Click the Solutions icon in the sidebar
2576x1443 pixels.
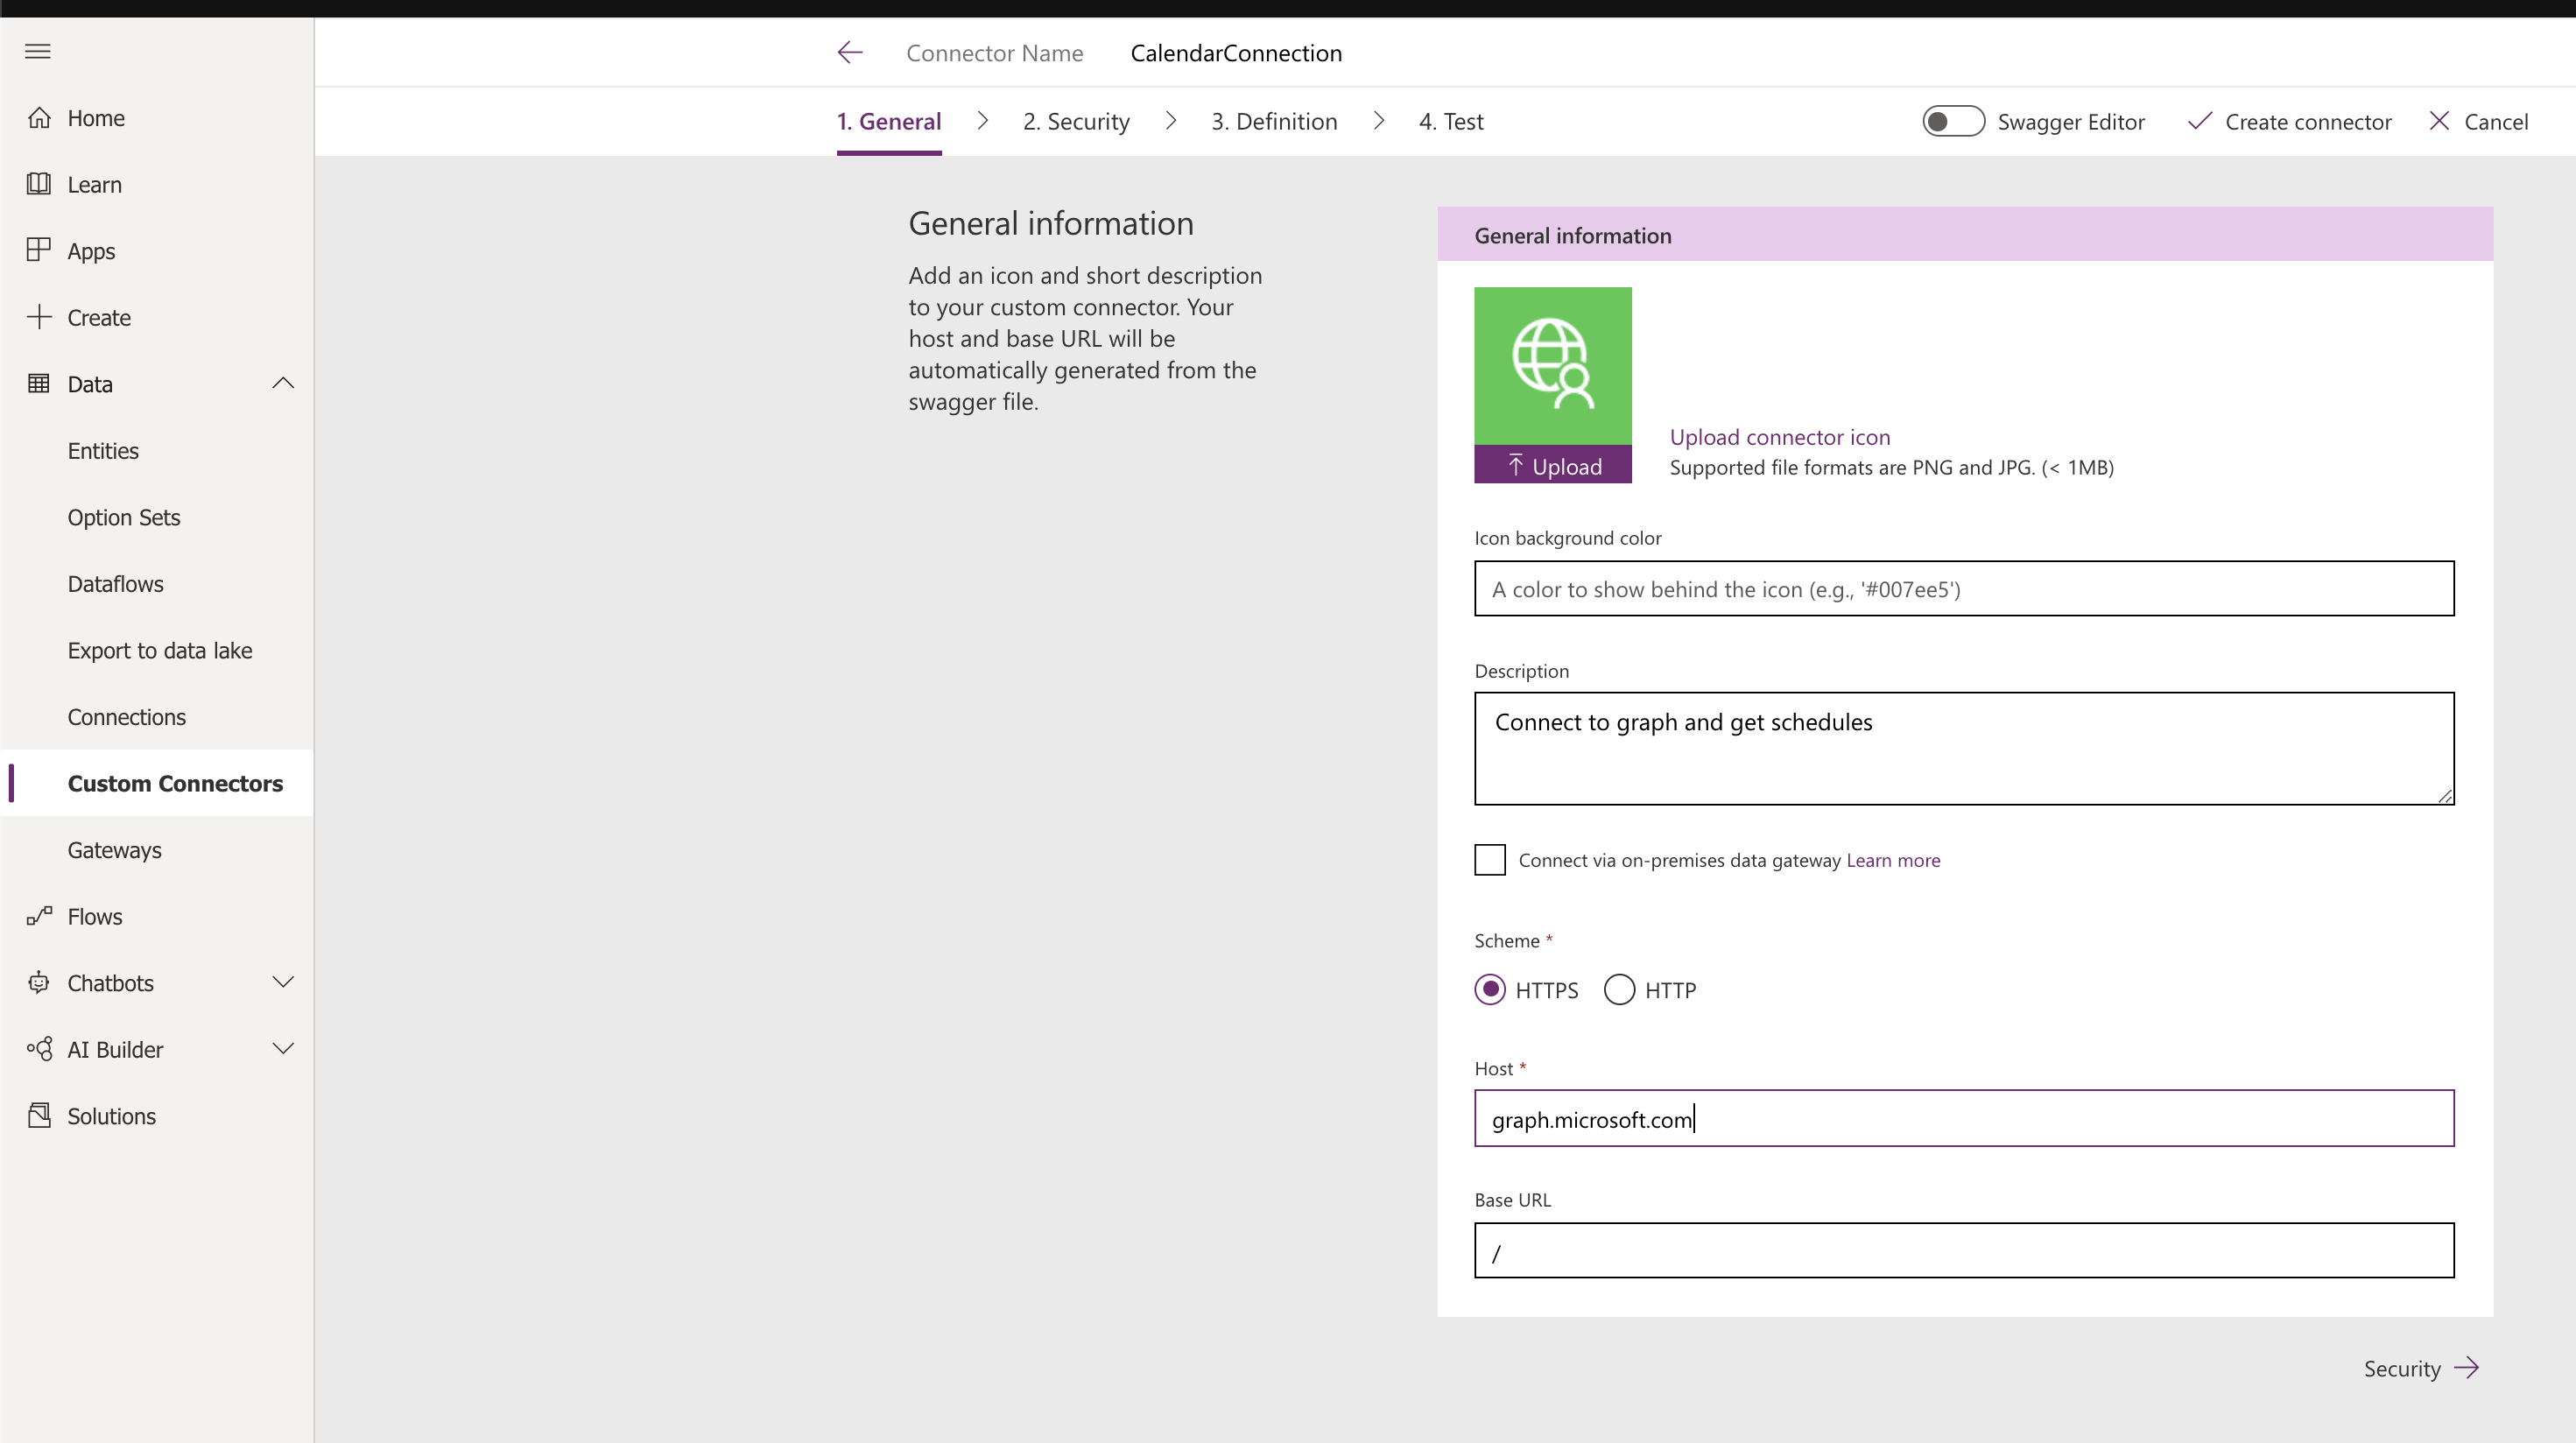pos(39,1115)
